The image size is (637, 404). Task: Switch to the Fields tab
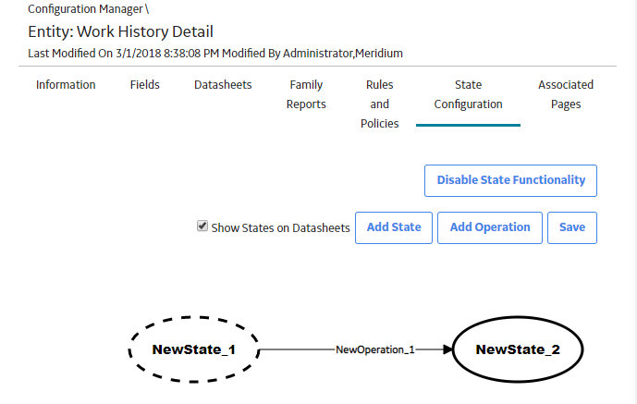point(144,85)
